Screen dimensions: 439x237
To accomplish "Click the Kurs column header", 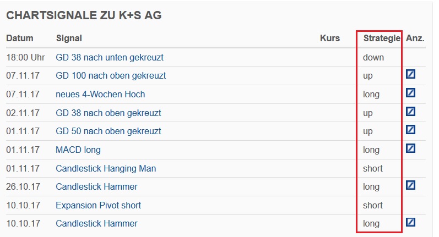I will 330,38.
